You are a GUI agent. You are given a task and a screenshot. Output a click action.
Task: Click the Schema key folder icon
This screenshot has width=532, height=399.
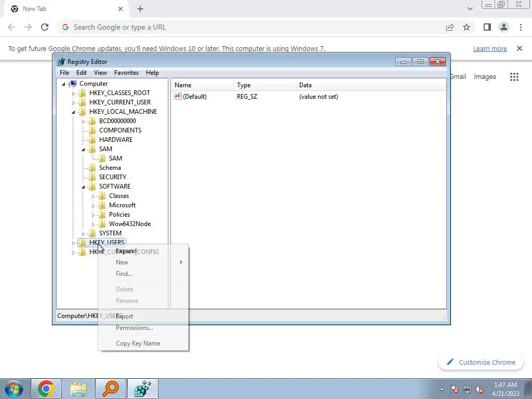[92, 168]
